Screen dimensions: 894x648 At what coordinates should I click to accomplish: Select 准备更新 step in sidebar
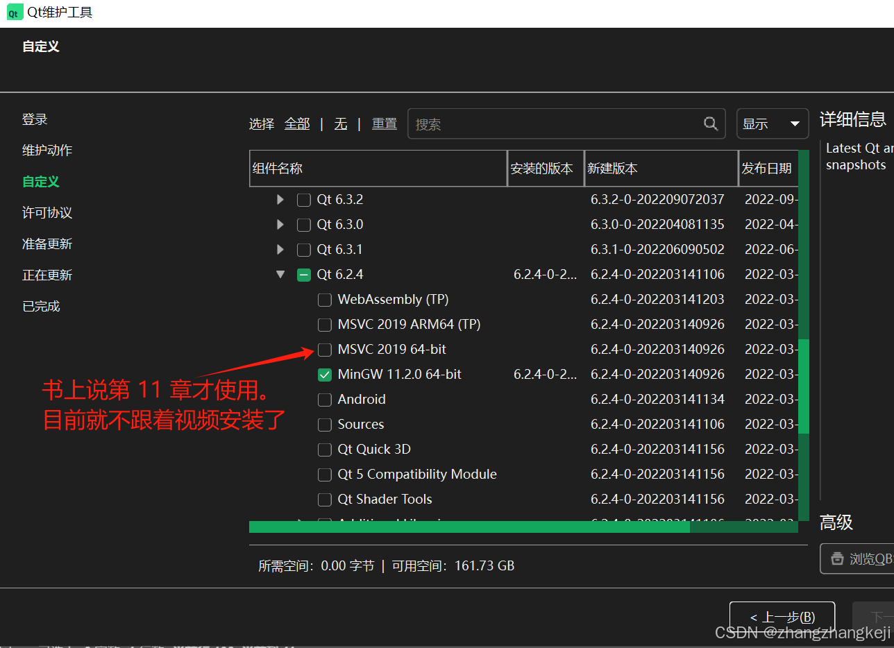pos(47,244)
